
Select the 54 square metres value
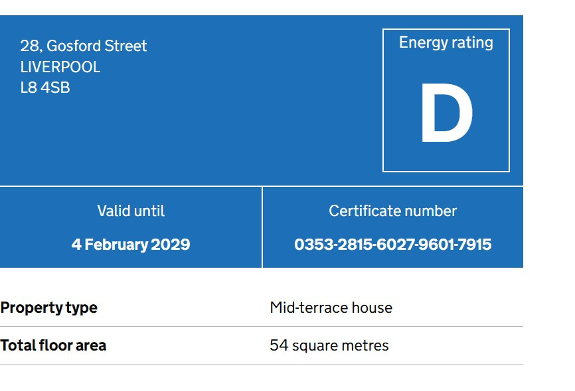329,346
